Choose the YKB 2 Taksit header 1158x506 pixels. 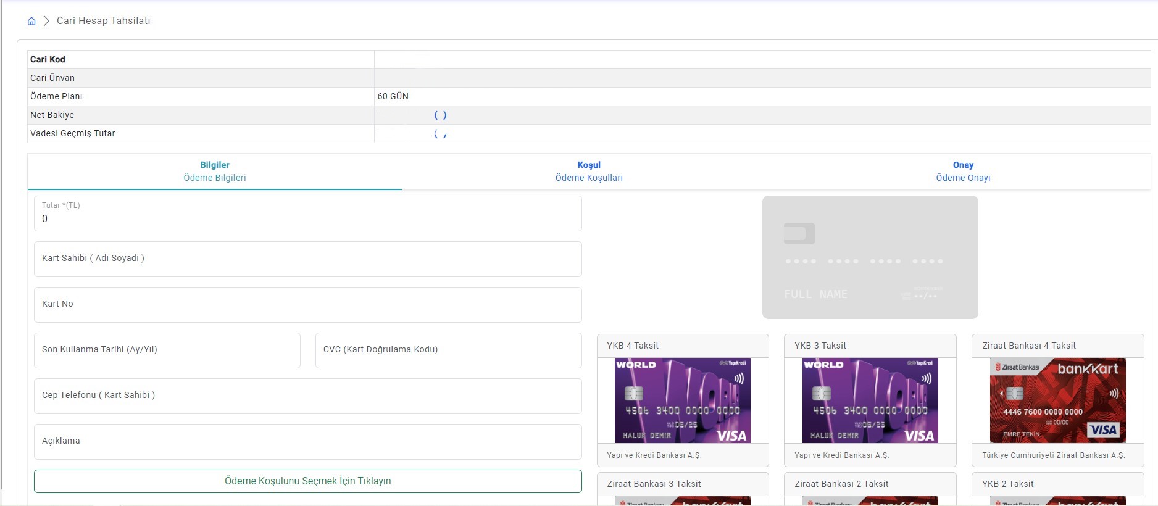(1057, 484)
